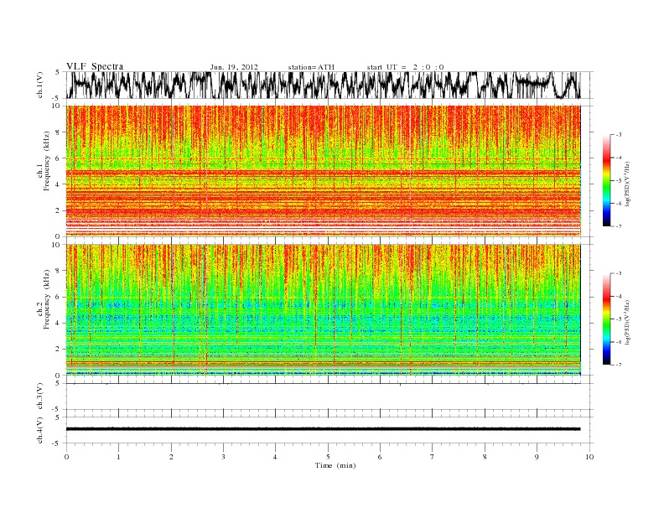Select the 'ch.3(V)' axis label
The height and width of the screenshot is (513, 664).
(x=40, y=396)
